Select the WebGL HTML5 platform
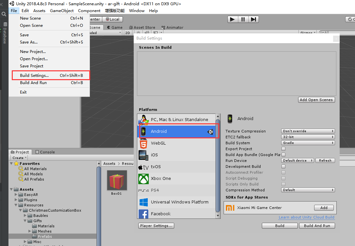Viewport: 355px width, 246px height. (x=177, y=143)
